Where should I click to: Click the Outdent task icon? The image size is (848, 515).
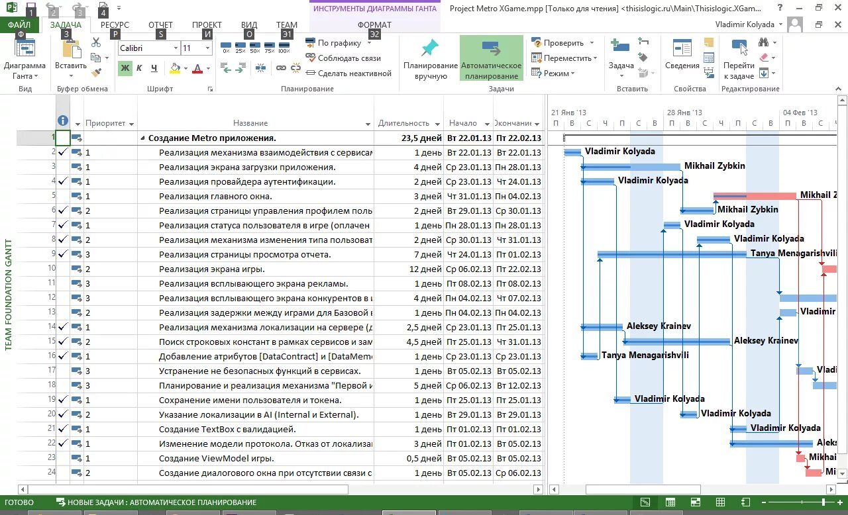(225, 68)
